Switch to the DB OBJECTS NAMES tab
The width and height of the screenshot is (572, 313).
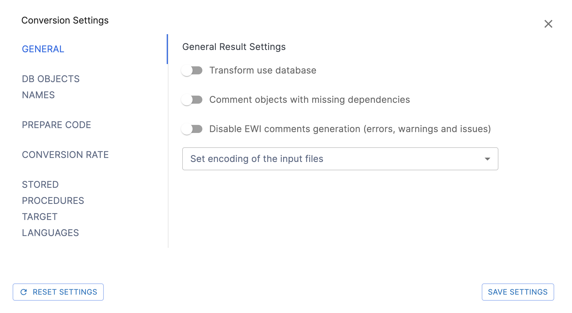tap(51, 87)
